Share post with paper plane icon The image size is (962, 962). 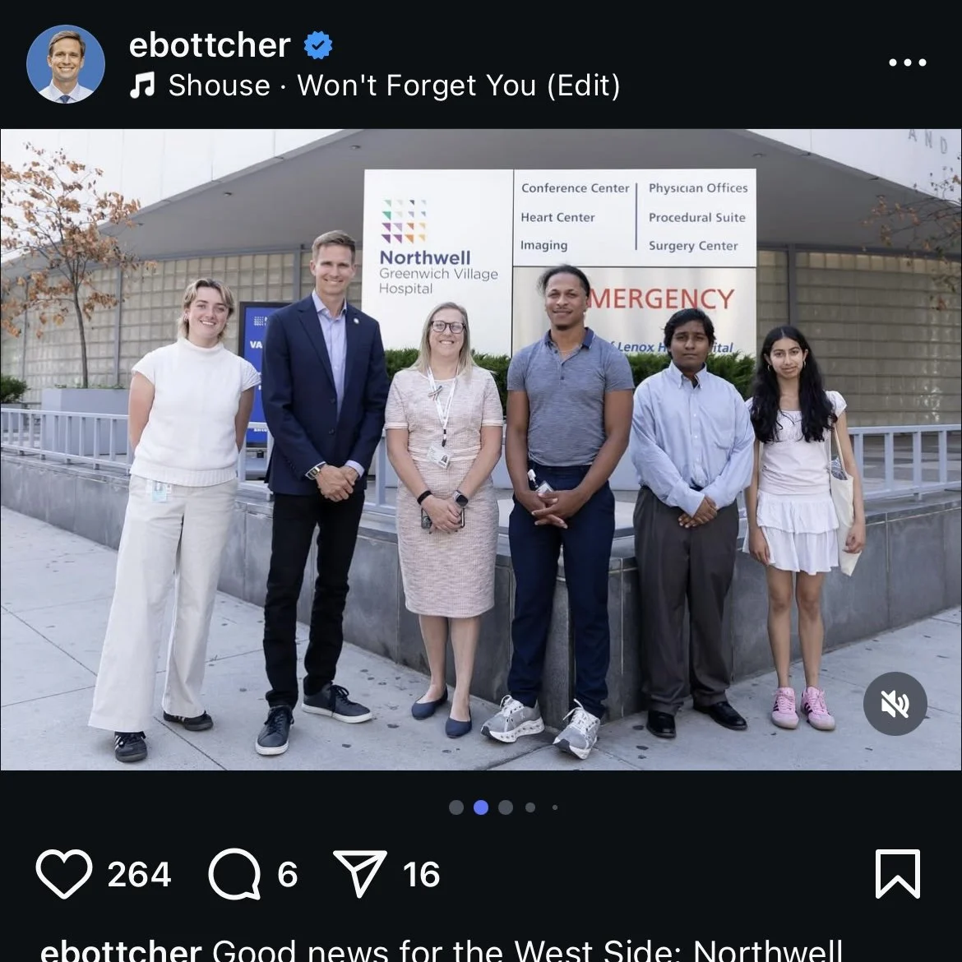(x=359, y=874)
